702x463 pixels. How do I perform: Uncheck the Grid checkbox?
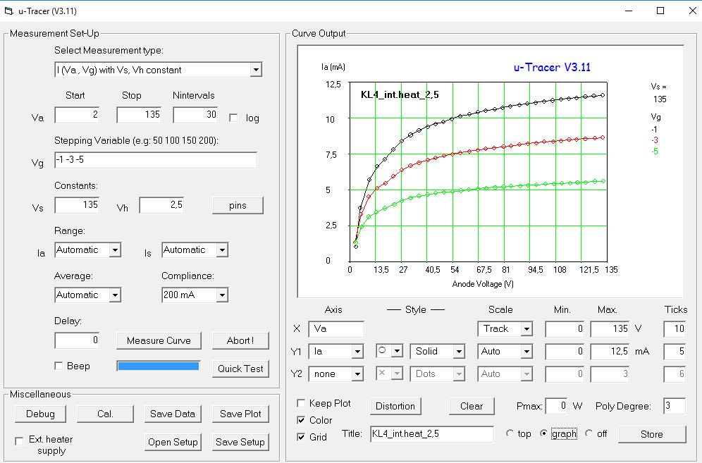[302, 437]
